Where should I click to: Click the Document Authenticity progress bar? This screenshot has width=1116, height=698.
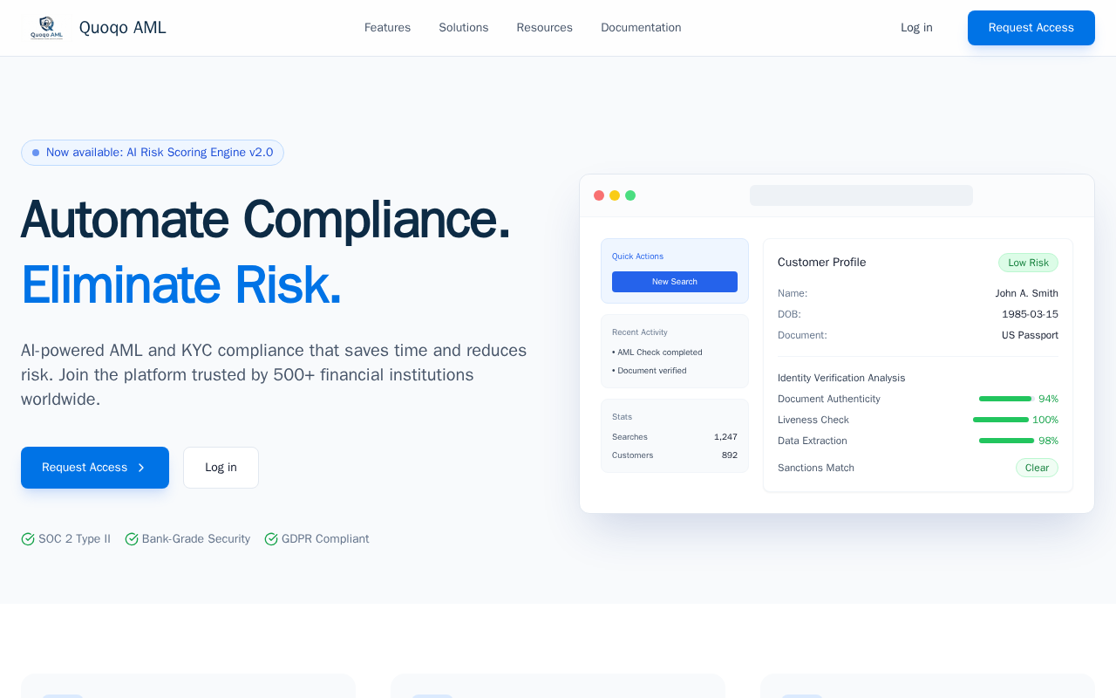click(1005, 399)
